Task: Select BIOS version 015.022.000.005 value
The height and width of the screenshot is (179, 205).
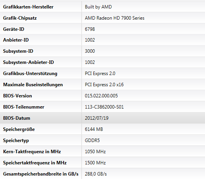Action: point(101,96)
